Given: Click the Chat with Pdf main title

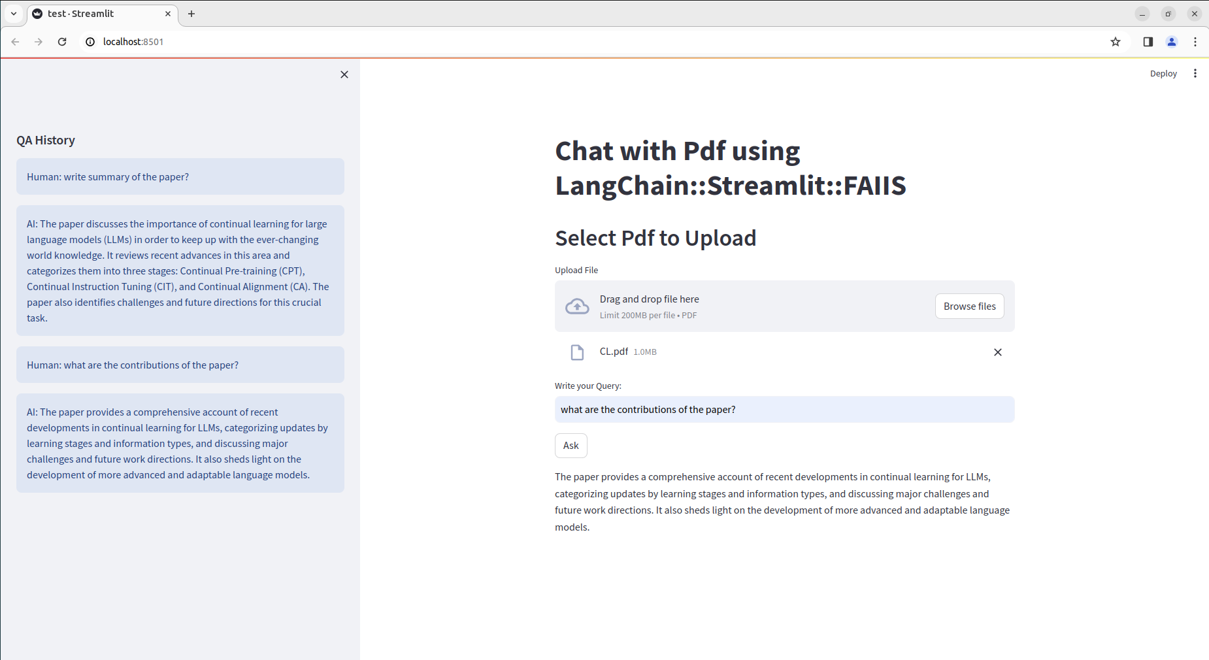Looking at the screenshot, I should (x=731, y=168).
